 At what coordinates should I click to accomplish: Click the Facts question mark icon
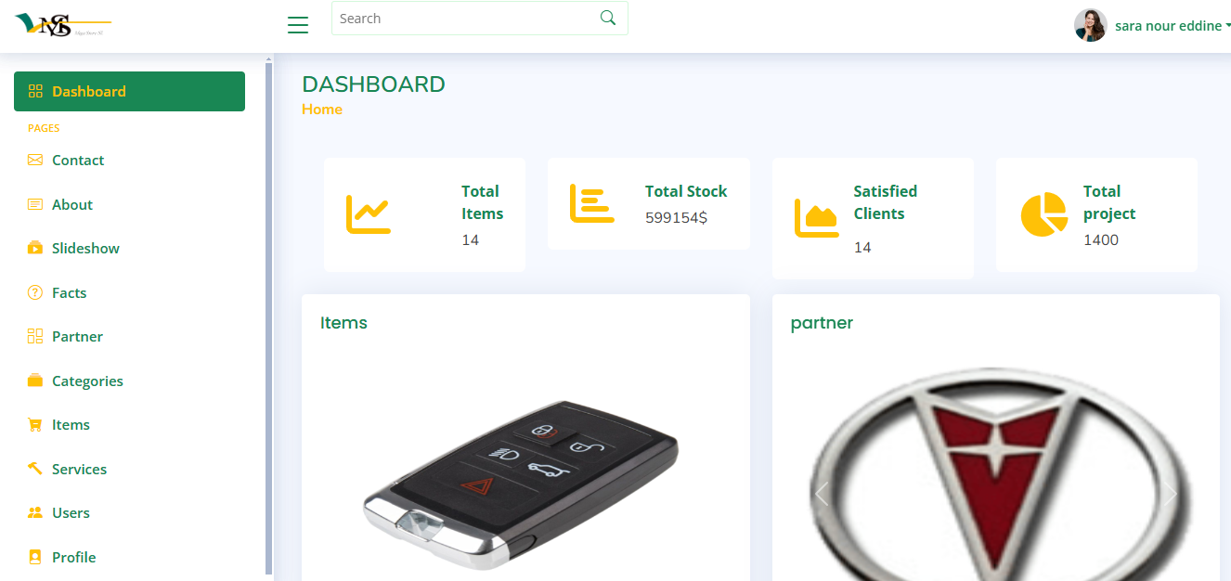click(35, 292)
